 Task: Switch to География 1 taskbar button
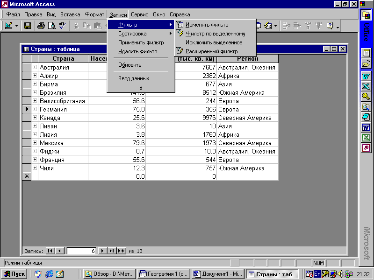pos(164,274)
